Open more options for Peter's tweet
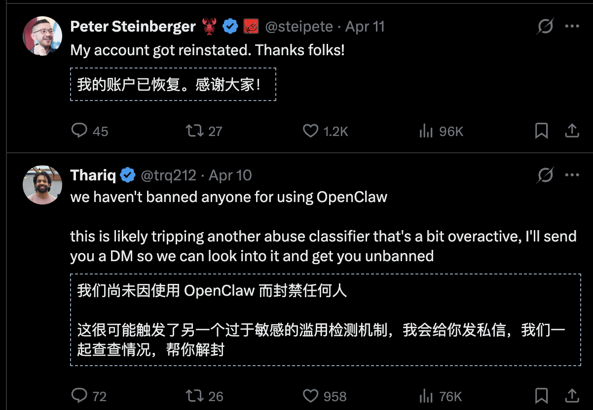Image resolution: width=593 pixels, height=410 pixels. coord(572,27)
